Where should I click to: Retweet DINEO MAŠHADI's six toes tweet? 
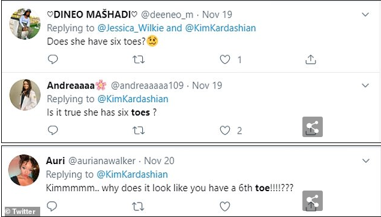coord(139,60)
